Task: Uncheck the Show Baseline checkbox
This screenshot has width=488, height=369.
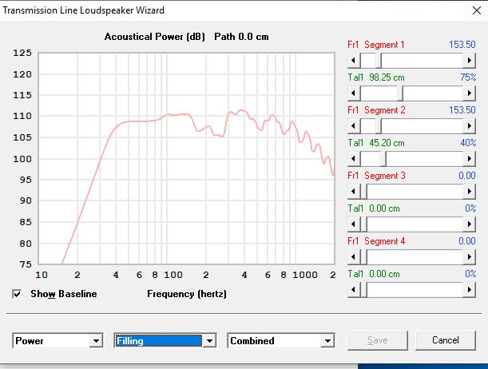Action: pyautogui.click(x=17, y=294)
